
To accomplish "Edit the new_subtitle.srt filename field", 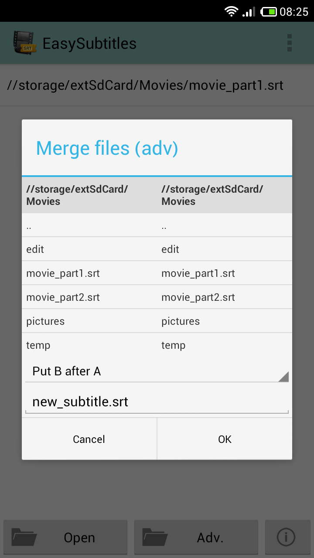I will (157, 401).
